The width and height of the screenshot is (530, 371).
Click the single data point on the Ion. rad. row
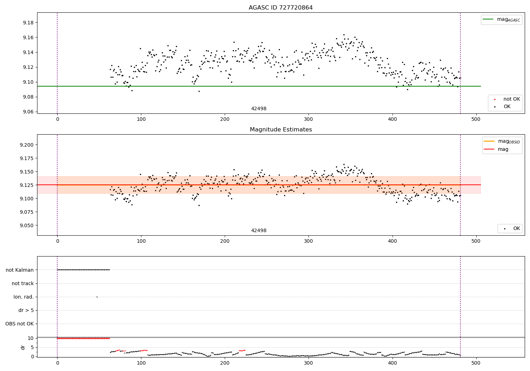(x=97, y=297)
